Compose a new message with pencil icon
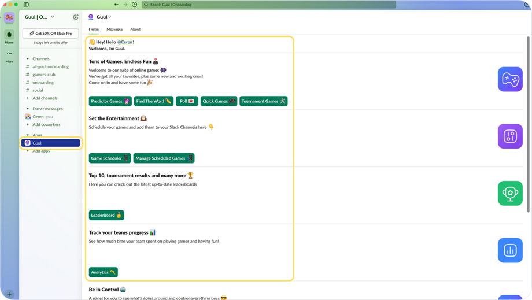 point(76,17)
